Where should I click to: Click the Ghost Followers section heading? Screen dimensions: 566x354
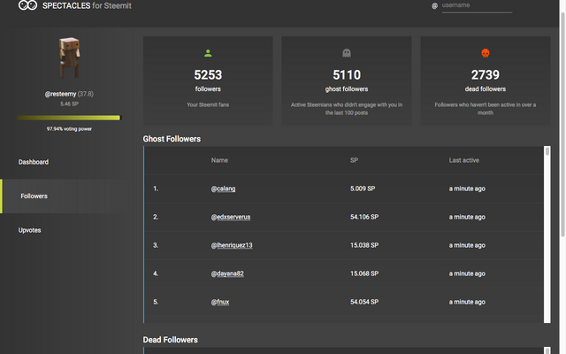(172, 139)
